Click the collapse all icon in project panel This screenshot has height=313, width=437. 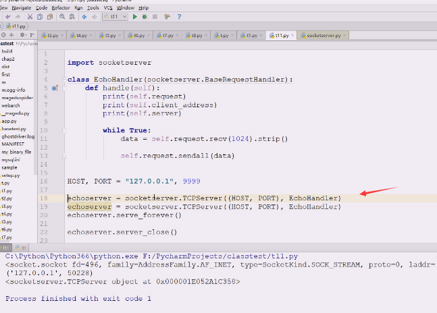(11, 35)
